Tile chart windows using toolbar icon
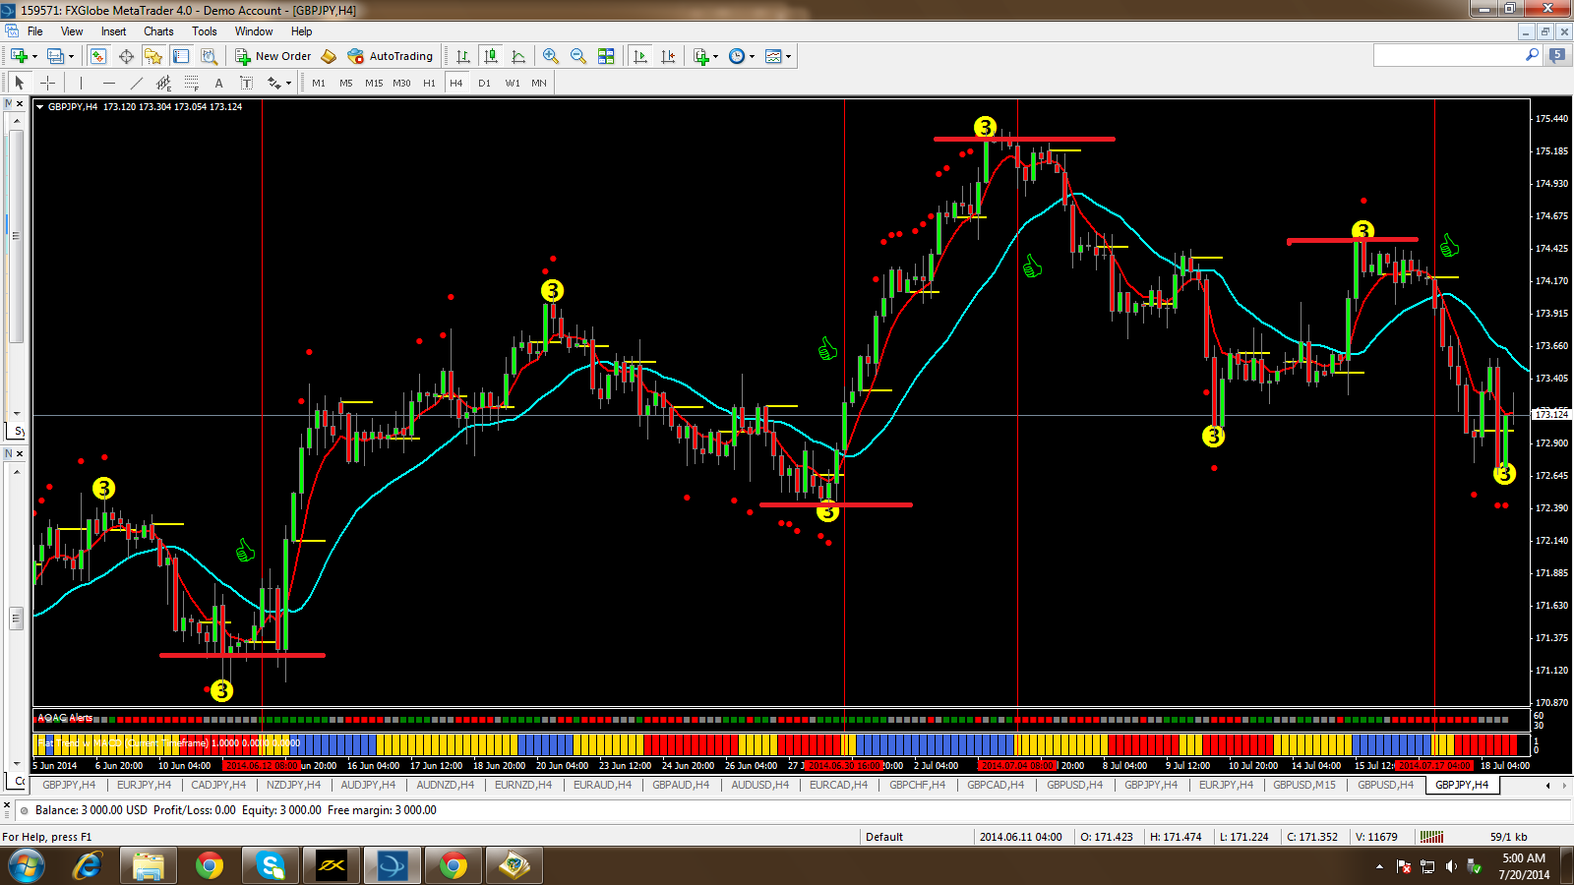Screen dimensions: 1574x885 [606, 56]
